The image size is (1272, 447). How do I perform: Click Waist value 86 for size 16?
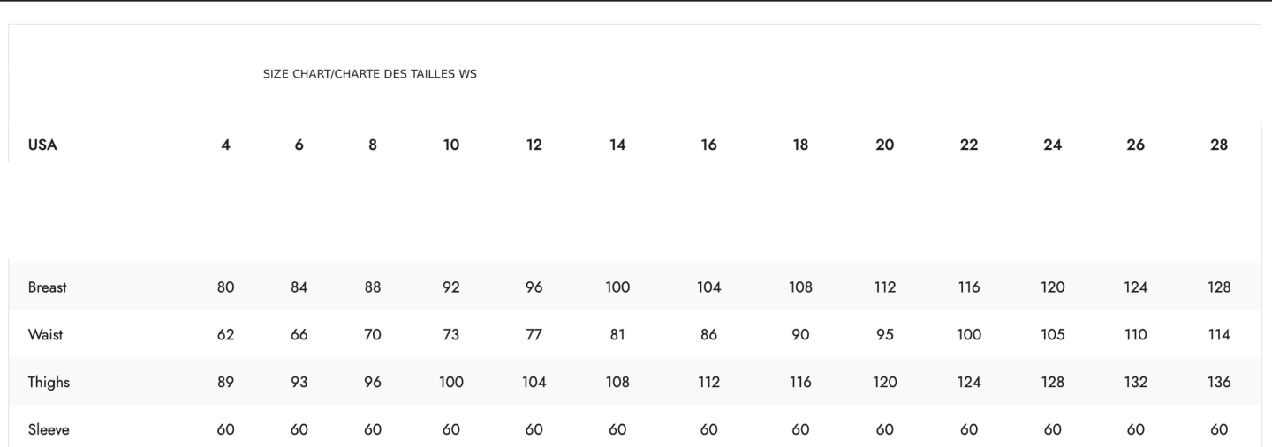coord(709,335)
